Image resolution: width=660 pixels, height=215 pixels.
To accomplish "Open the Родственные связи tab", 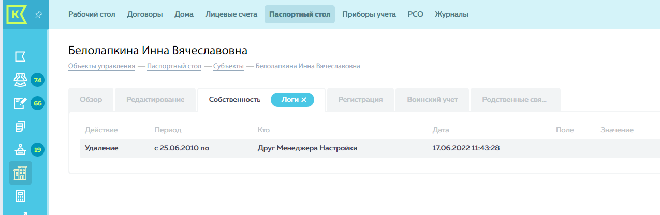I will [x=515, y=100].
